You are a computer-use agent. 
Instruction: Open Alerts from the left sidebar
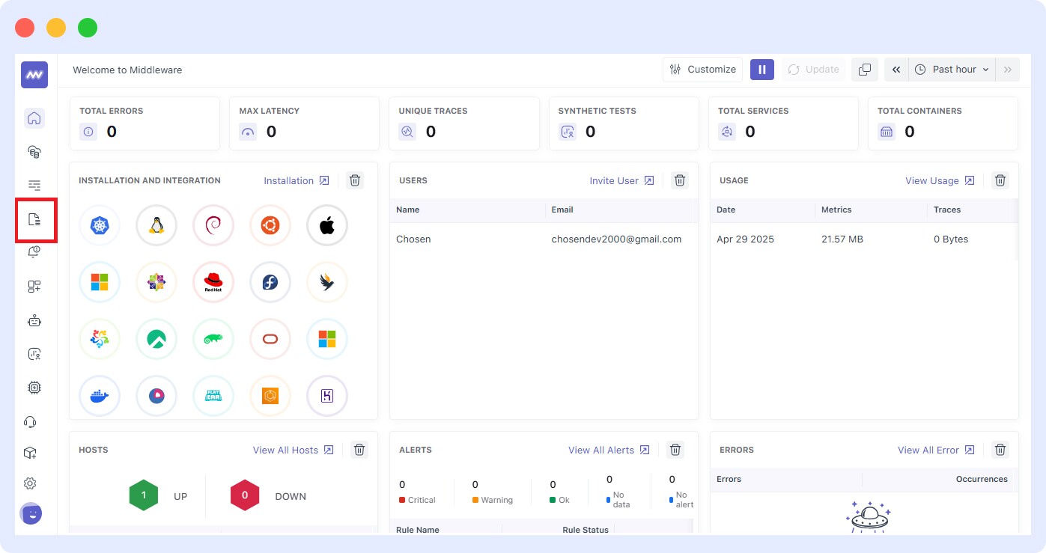34,252
